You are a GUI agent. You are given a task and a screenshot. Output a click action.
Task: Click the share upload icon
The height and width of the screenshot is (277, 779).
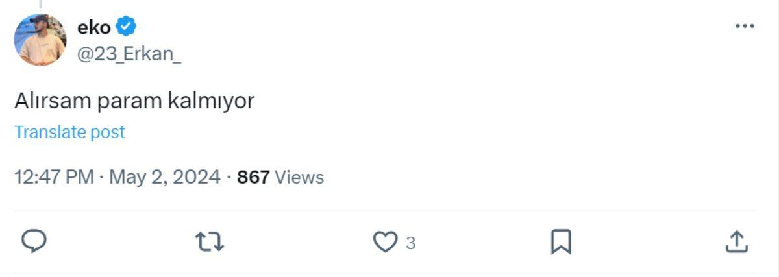point(736,242)
